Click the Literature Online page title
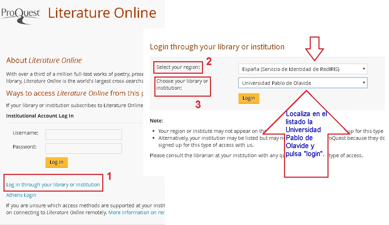Viewport: 389px width, 225px height. pyautogui.click(x=102, y=13)
